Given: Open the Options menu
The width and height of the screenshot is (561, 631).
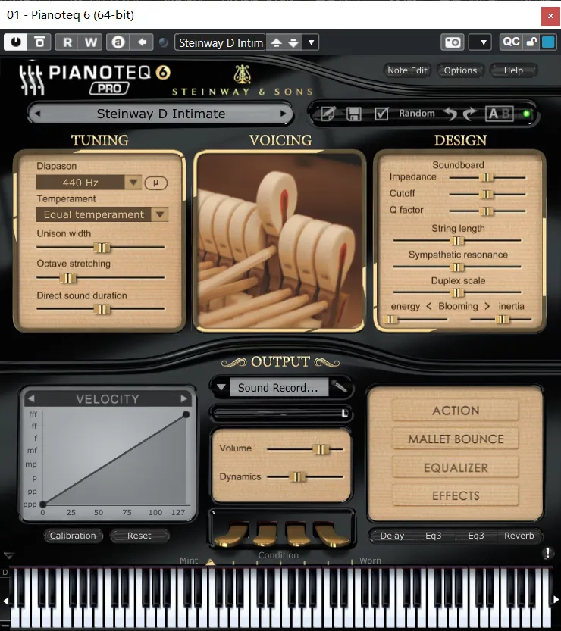Looking at the screenshot, I should coord(460,70).
